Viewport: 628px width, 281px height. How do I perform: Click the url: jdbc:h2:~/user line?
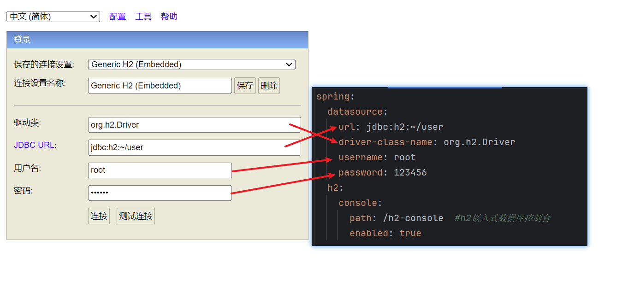coord(391,127)
